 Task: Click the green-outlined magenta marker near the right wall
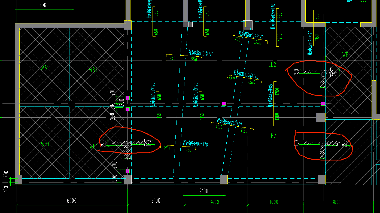[x=323, y=104]
